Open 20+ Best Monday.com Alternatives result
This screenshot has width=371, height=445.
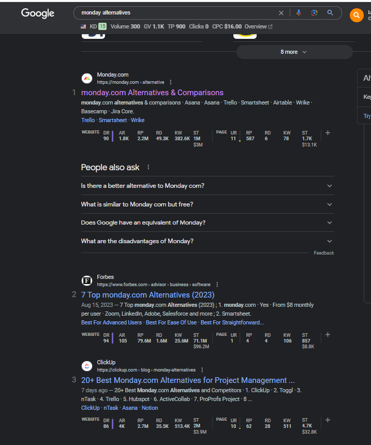pyautogui.click(x=188, y=380)
